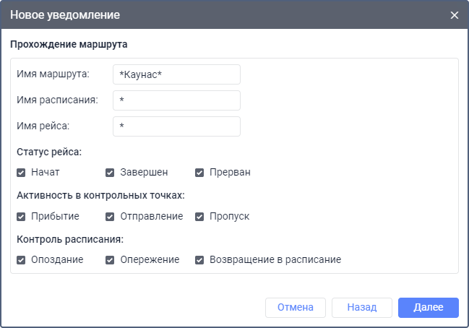
Task: Toggle the Прерван checkbox
Action: [x=199, y=173]
